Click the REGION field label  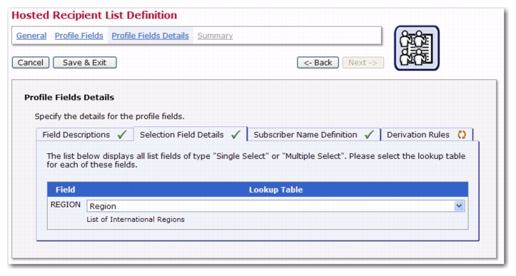tap(66, 205)
